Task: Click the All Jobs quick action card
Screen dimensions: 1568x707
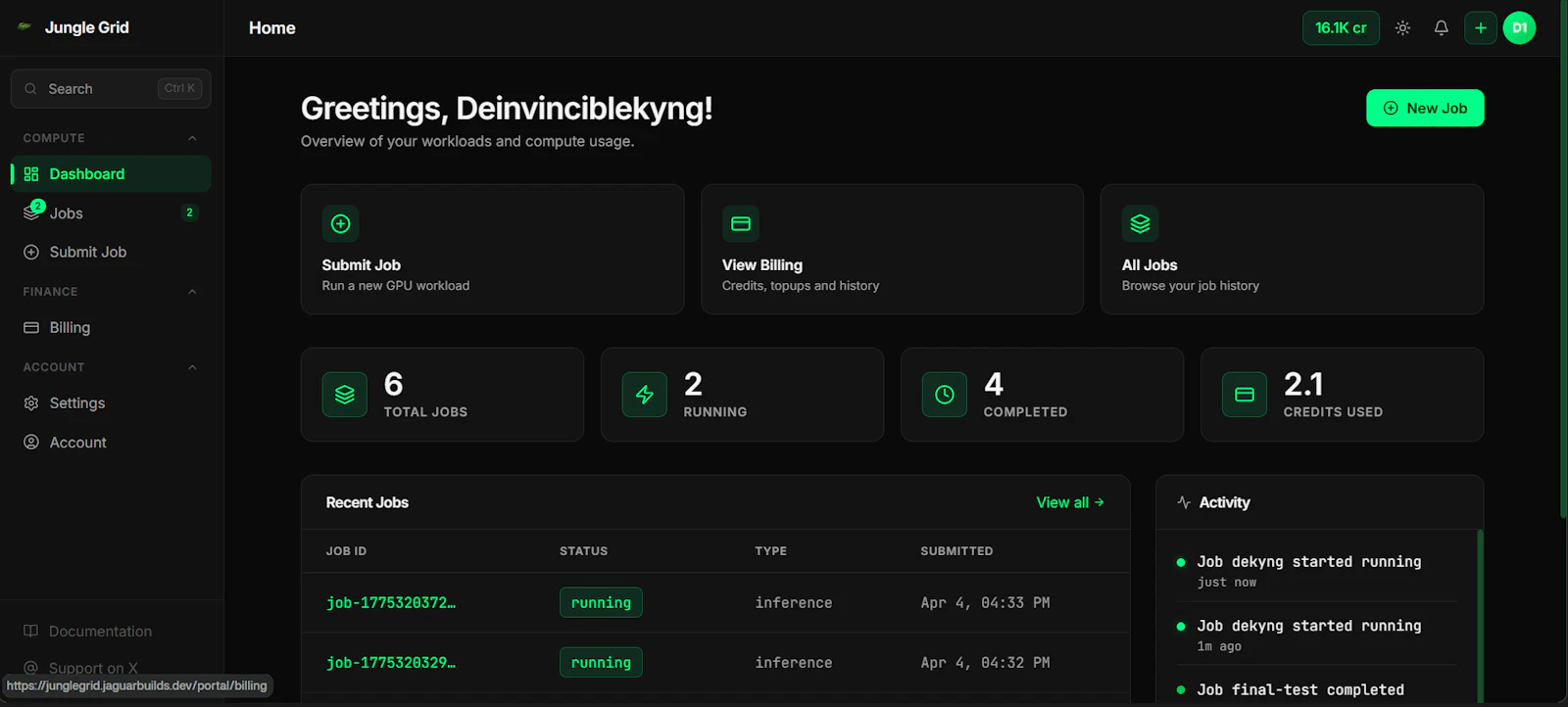Action: (1292, 250)
